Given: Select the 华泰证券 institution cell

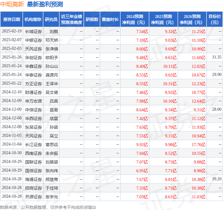Looking at the screenshot, I should pos(34,75).
